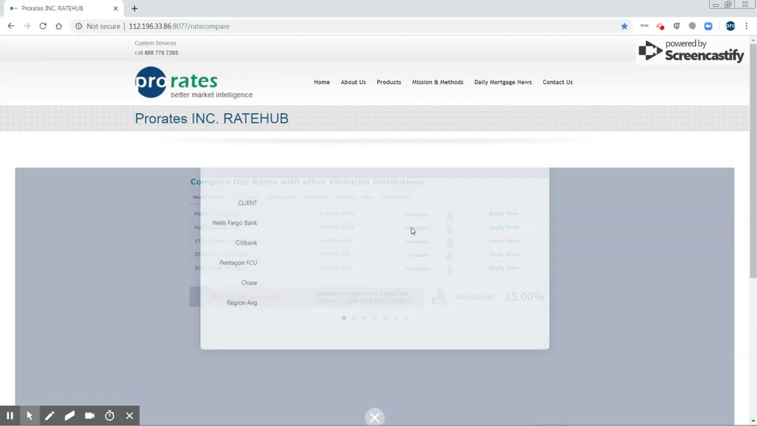Open the quote bubble extension icon
The width and height of the screenshot is (757, 426).
click(x=677, y=26)
